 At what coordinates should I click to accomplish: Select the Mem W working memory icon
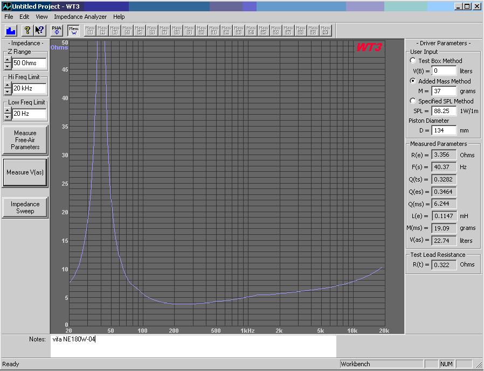(74, 30)
